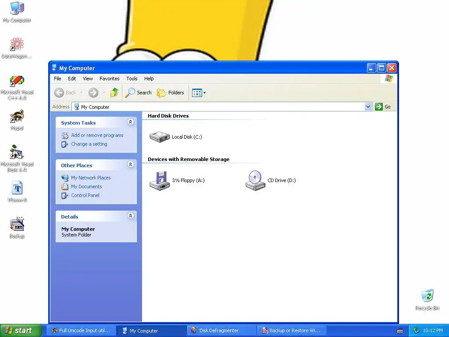Viewport: 449px width, 337px height.
Task: Click the Details panel title
Action: 70,217
